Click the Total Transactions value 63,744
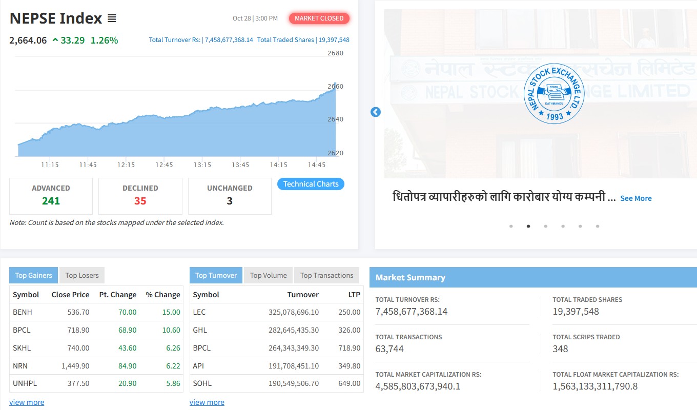The image size is (697, 410). 389,349
